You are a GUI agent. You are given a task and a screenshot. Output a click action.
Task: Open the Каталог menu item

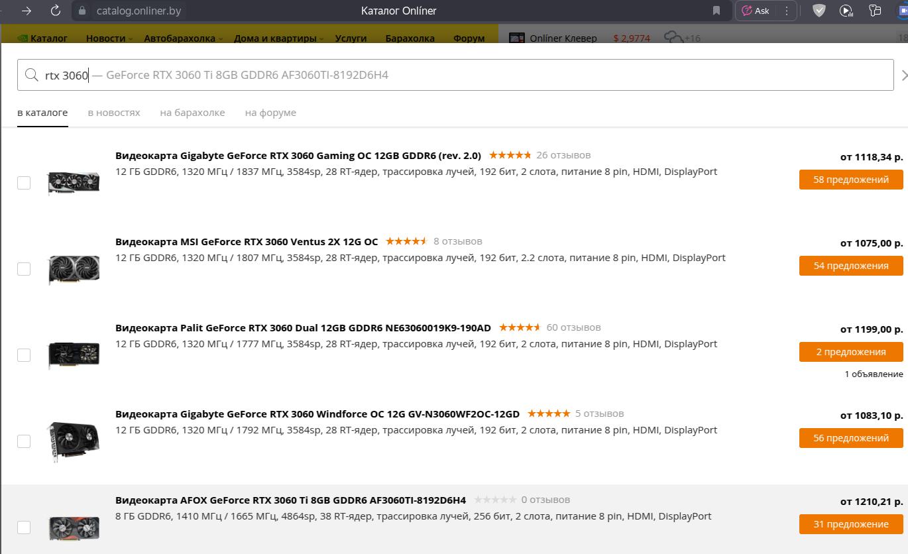pos(43,38)
